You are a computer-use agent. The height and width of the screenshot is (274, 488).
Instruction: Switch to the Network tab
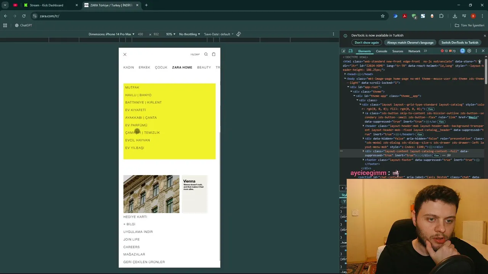tap(414, 51)
